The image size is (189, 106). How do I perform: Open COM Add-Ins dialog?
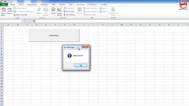tap(45, 11)
